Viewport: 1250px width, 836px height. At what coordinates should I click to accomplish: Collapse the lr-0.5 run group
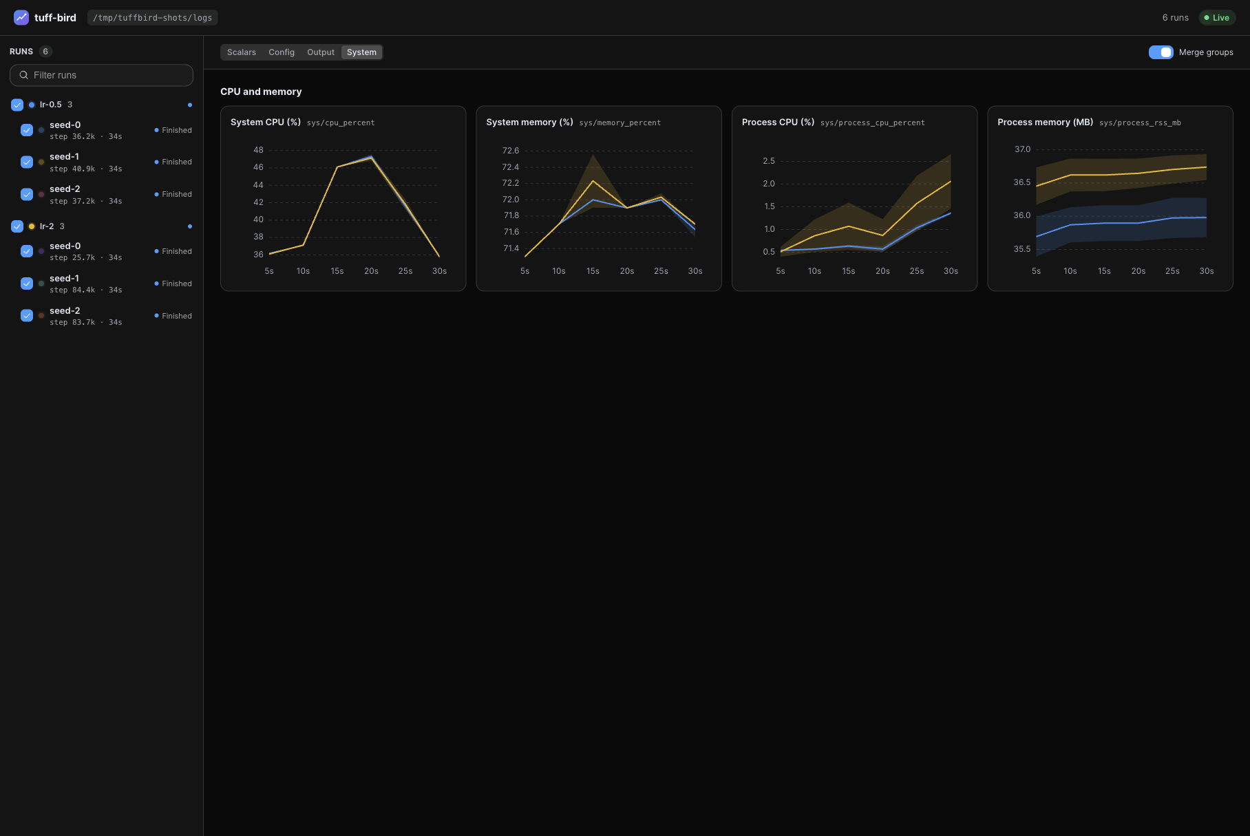point(51,105)
